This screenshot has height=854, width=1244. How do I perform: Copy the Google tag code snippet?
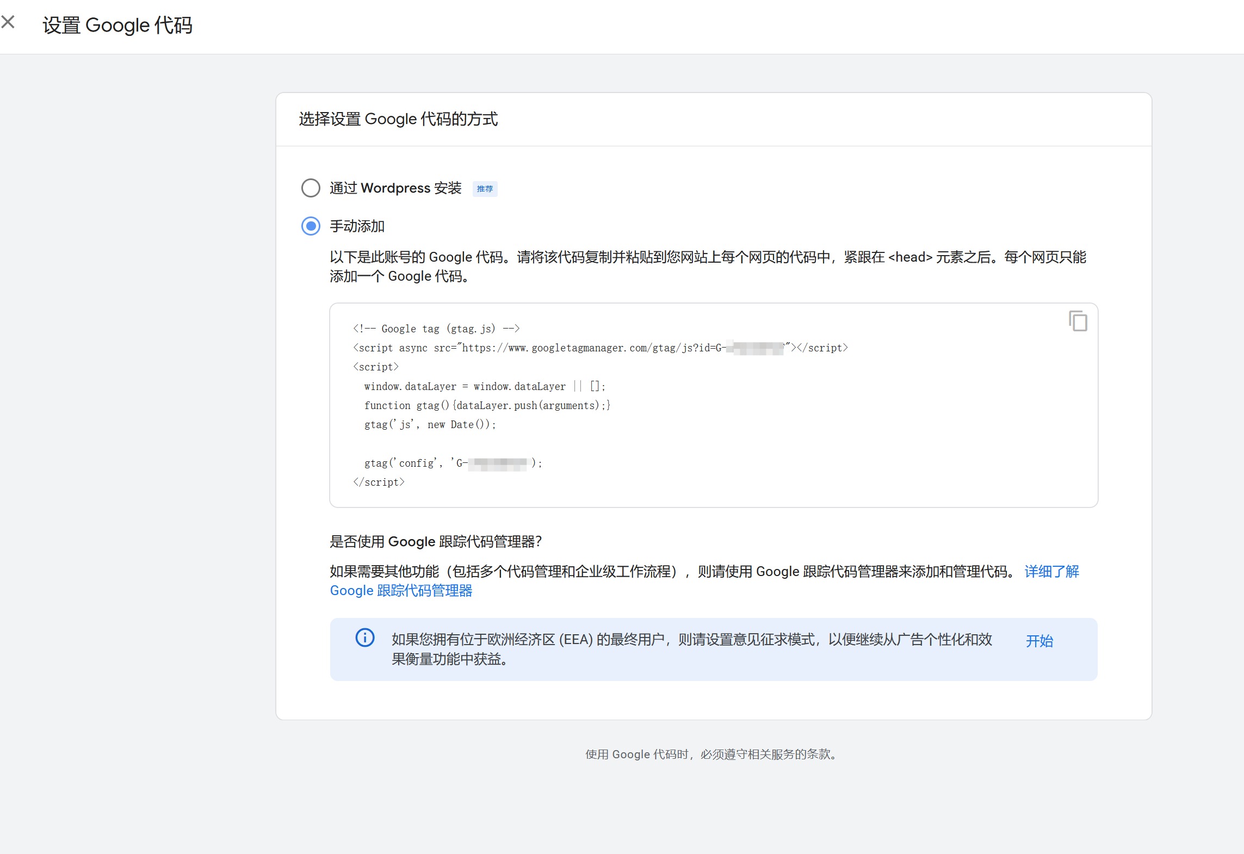tap(1078, 321)
